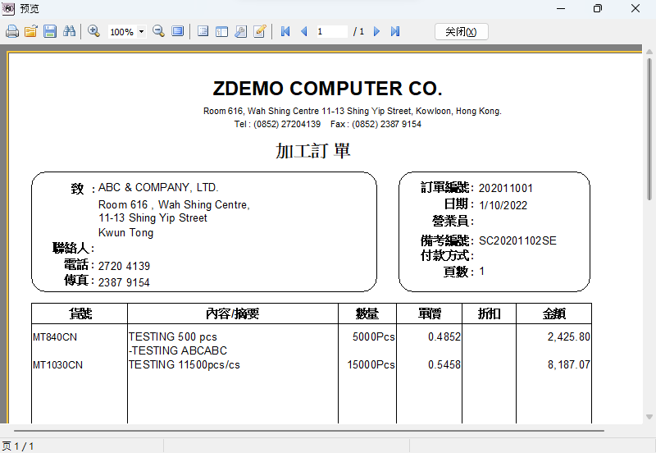Click the horizontal scrollbar at the bottom

click(x=309, y=430)
